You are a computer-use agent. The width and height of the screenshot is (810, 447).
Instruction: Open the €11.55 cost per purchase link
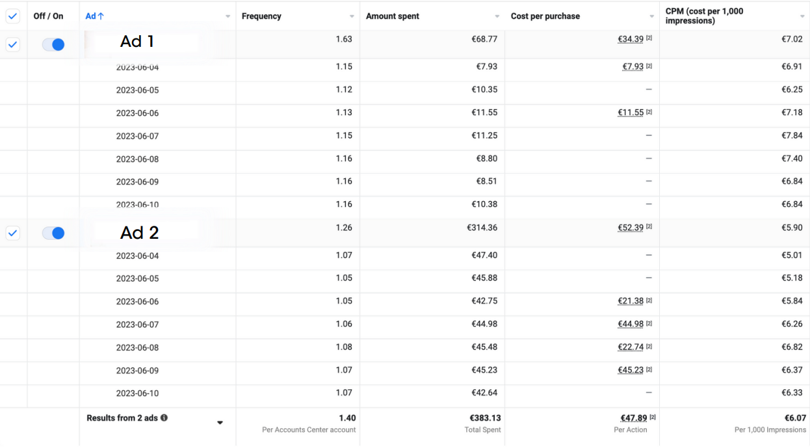point(631,113)
